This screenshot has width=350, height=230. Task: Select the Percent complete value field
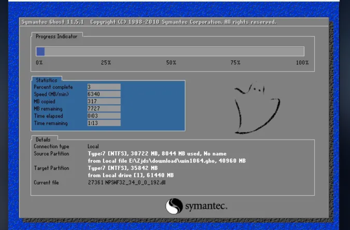point(104,87)
